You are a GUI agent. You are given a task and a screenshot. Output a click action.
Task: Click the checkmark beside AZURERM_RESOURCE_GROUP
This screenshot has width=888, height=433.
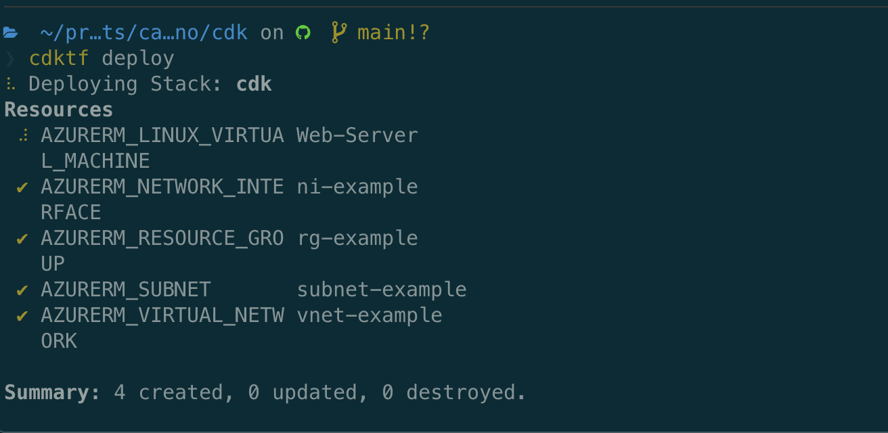click(x=22, y=238)
